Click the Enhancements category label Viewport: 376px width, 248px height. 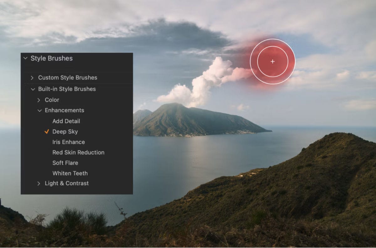pos(65,110)
